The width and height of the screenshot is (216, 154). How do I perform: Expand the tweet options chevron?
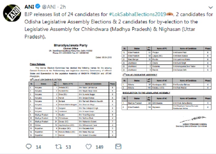point(210,7)
